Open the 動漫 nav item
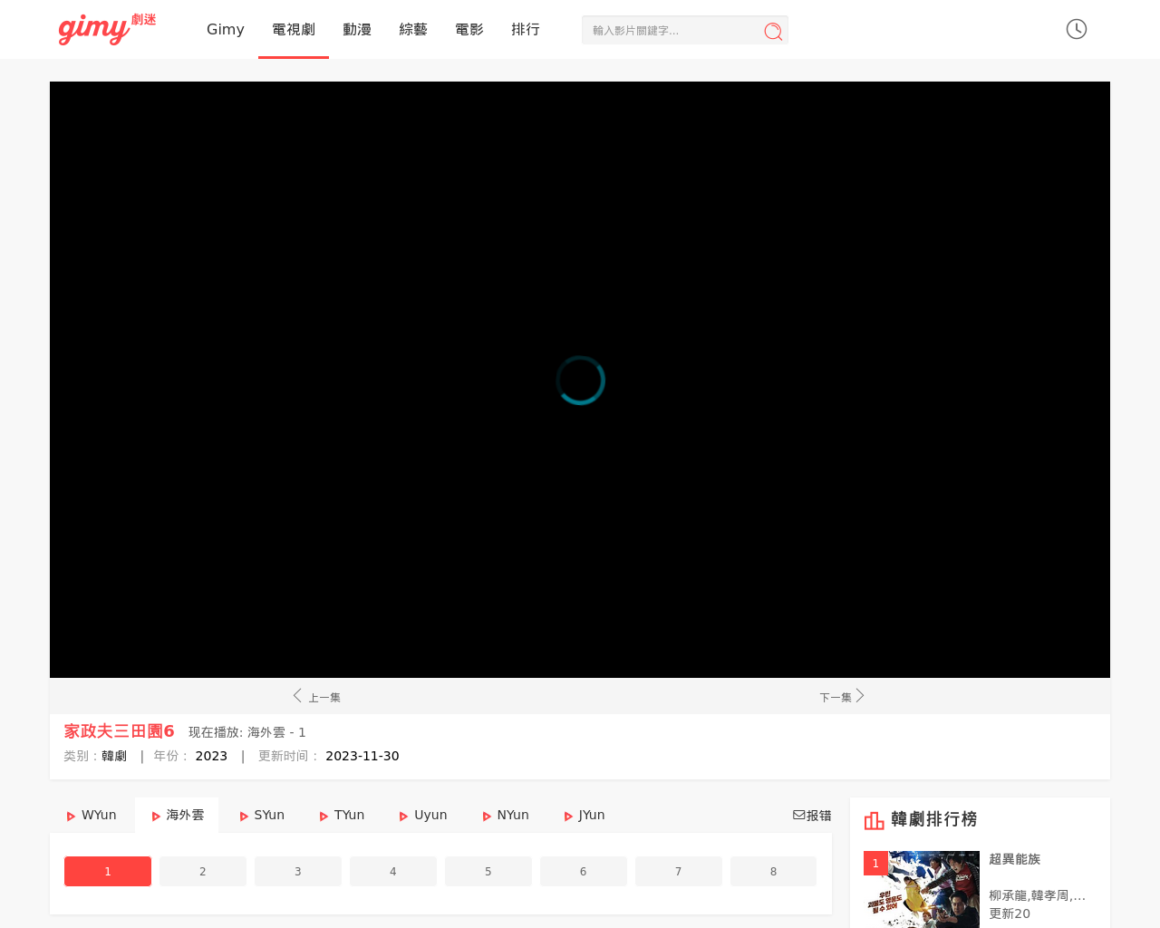The image size is (1160, 928). coord(357,29)
